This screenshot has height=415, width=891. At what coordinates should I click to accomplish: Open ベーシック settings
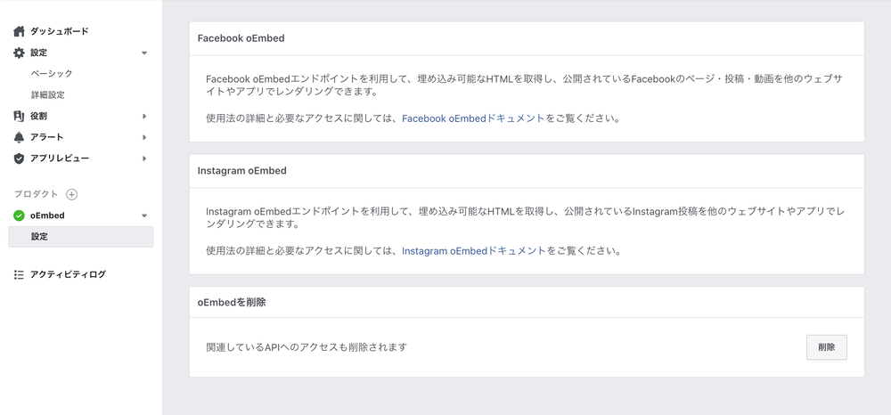[52, 74]
